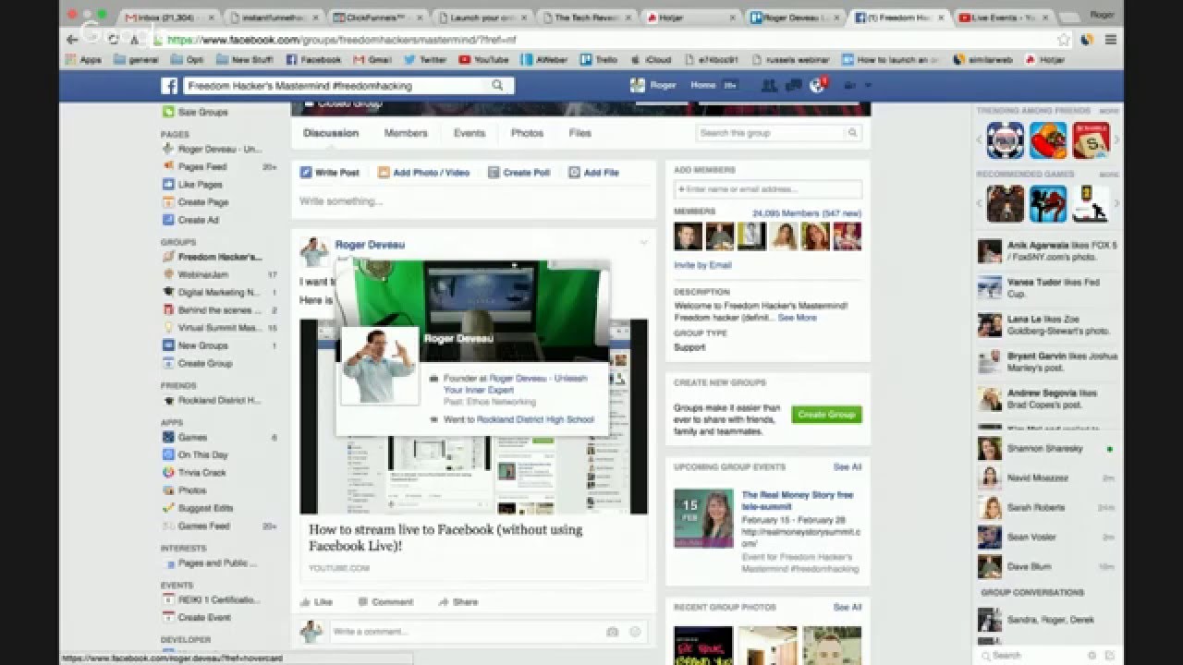Open privacy shortcuts lock icon
1183x665 pixels.
[x=849, y=85]
